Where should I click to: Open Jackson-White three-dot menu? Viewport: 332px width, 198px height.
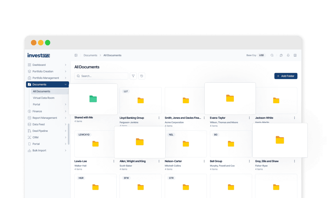(x=295, y=118)
